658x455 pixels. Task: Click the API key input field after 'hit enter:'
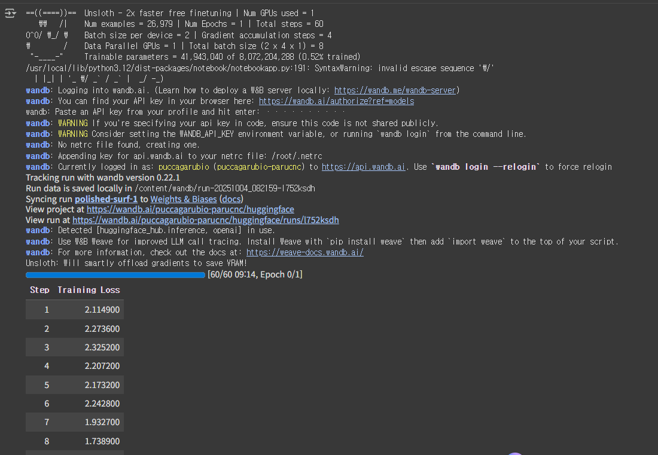(305, 112)
